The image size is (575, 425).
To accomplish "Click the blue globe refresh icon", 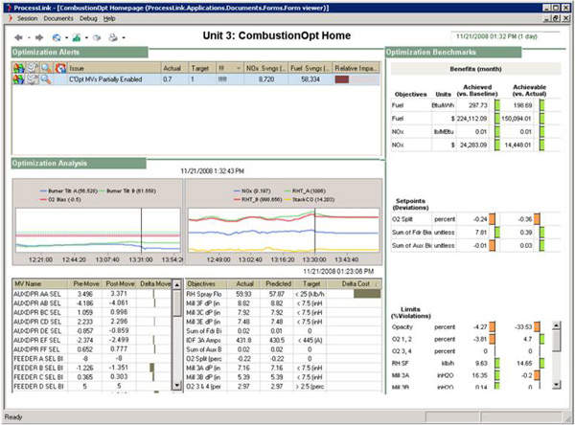I will pos(57,37).
